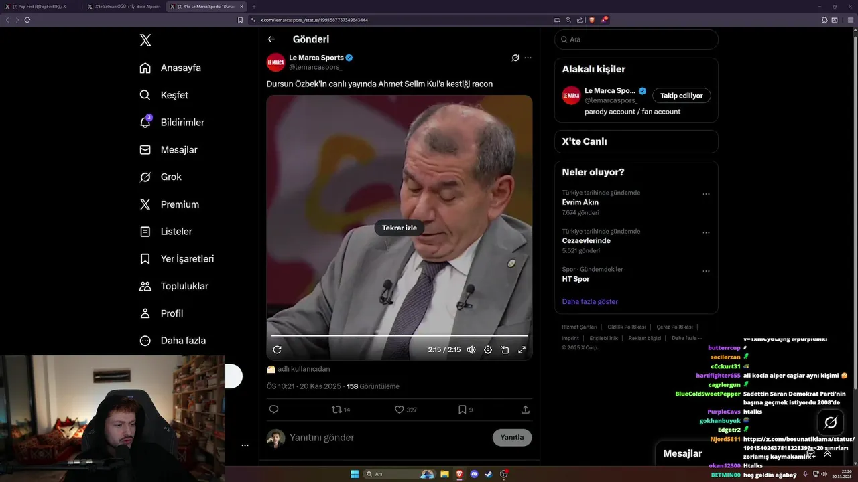Viewport: 858px width, 482px height.
Task: Open HT Spor trending topic
Action: click(576, 279)
